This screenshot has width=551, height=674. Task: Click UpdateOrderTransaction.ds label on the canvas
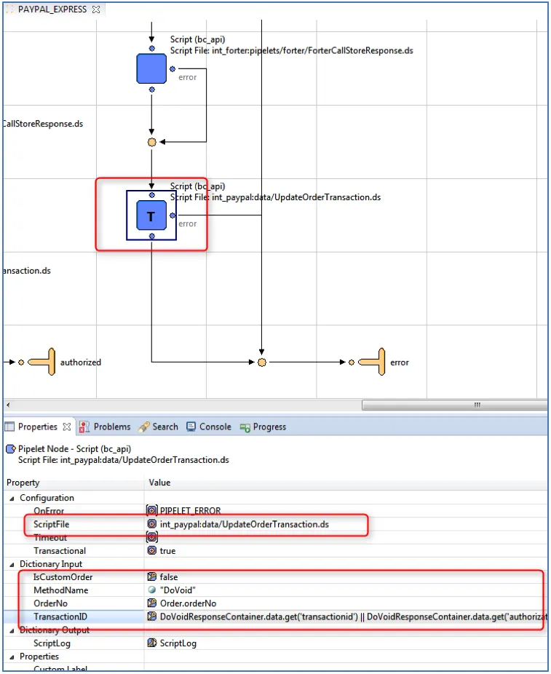tap(275, 197)
